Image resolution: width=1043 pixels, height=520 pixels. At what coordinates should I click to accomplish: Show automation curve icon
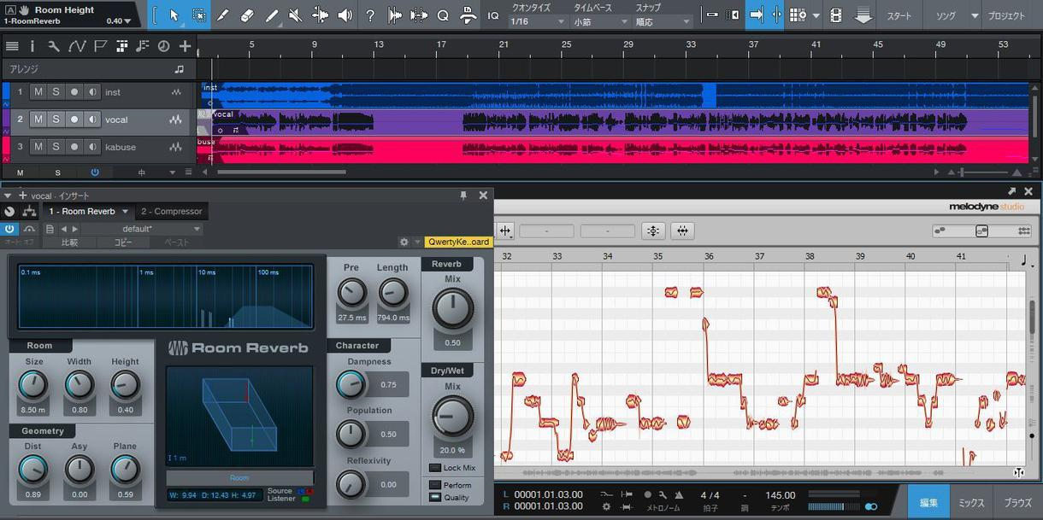click(x=77, y=46)
